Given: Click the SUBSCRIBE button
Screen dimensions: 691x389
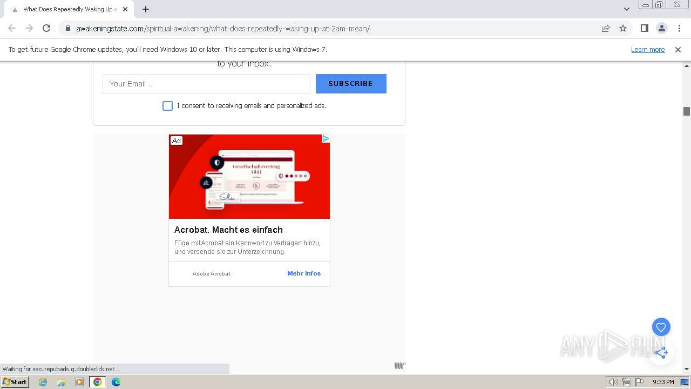Looking at the screenshot, I should click(x=351, y=84).
